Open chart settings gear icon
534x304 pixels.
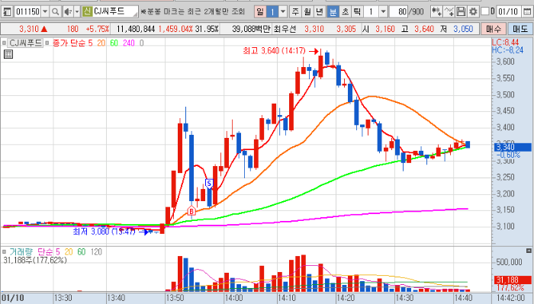pyautogui.click(x=473, y=12)
